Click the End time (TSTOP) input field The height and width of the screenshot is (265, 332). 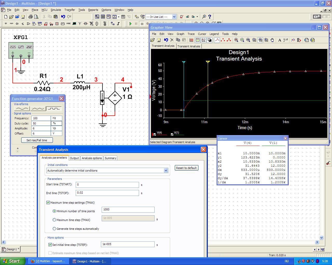[x=107, y=193]
